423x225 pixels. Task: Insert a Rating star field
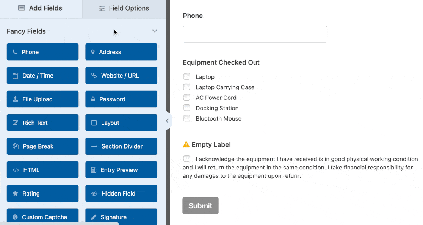point(42,194)
